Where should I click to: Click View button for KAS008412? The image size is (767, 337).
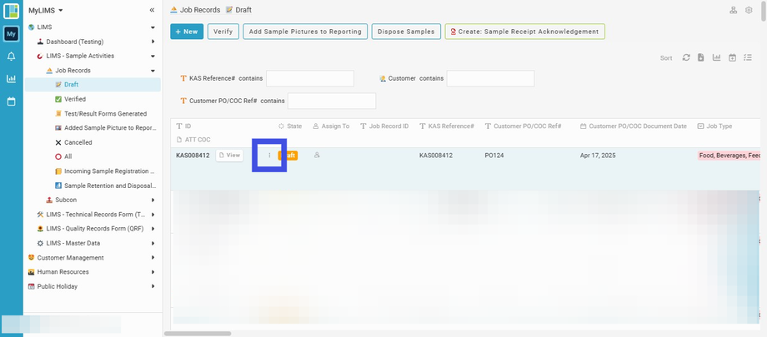point(229,156)
